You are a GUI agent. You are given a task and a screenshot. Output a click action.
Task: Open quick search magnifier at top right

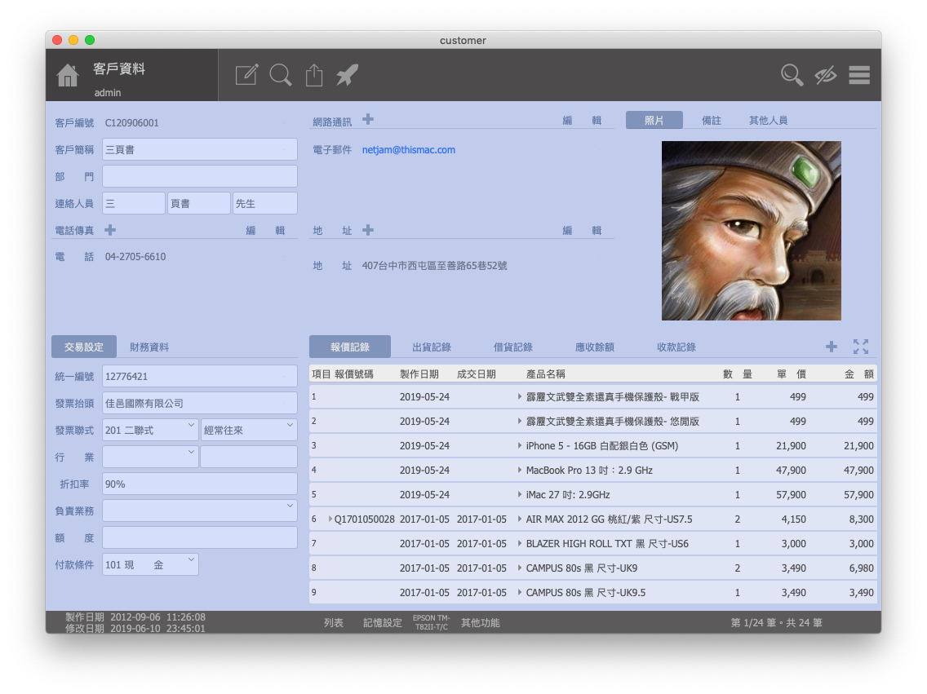point(792,75)
